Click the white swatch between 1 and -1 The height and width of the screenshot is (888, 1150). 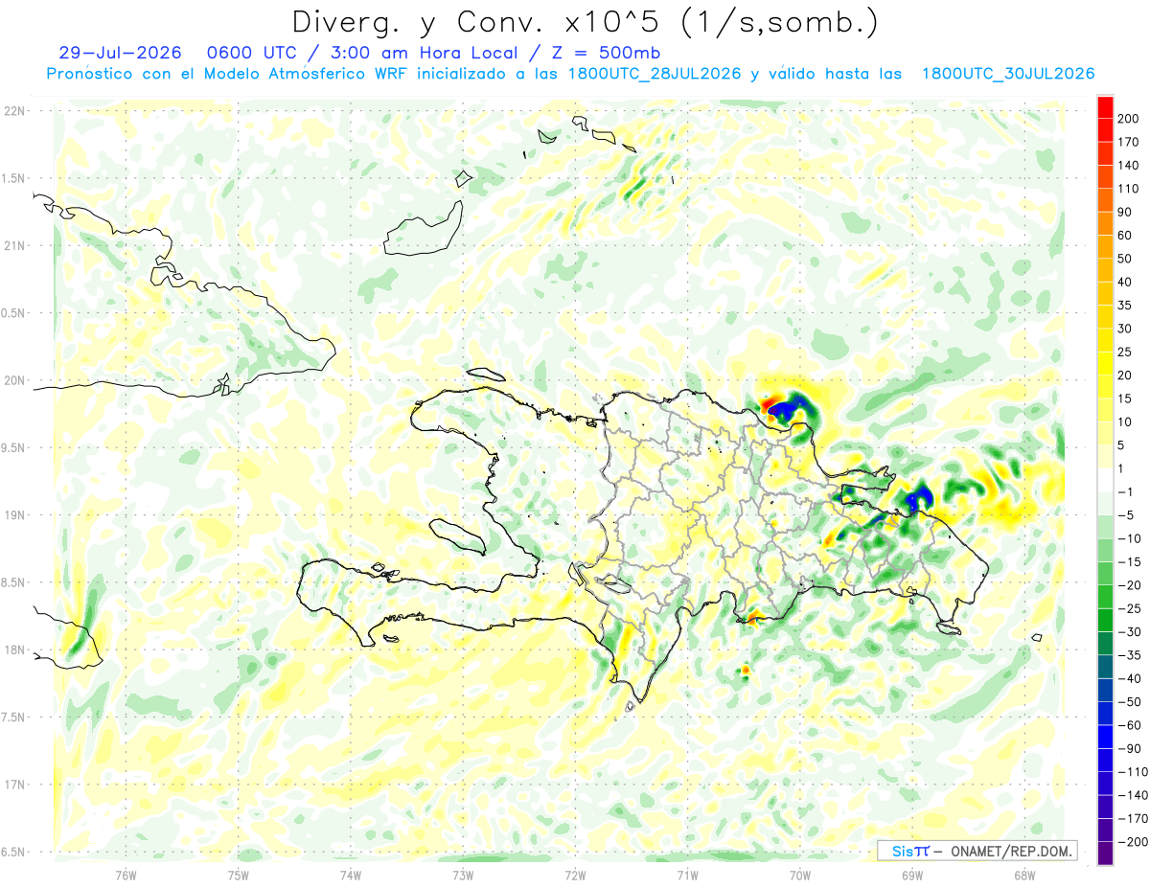pyautogui.click(x=1105, y=480)
